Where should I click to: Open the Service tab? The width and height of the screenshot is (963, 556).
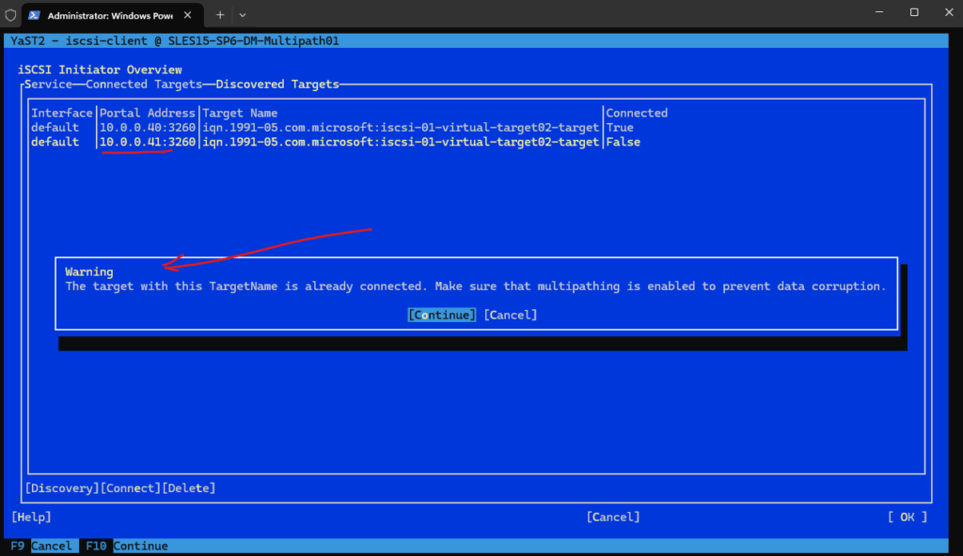(x=48, y=85)
